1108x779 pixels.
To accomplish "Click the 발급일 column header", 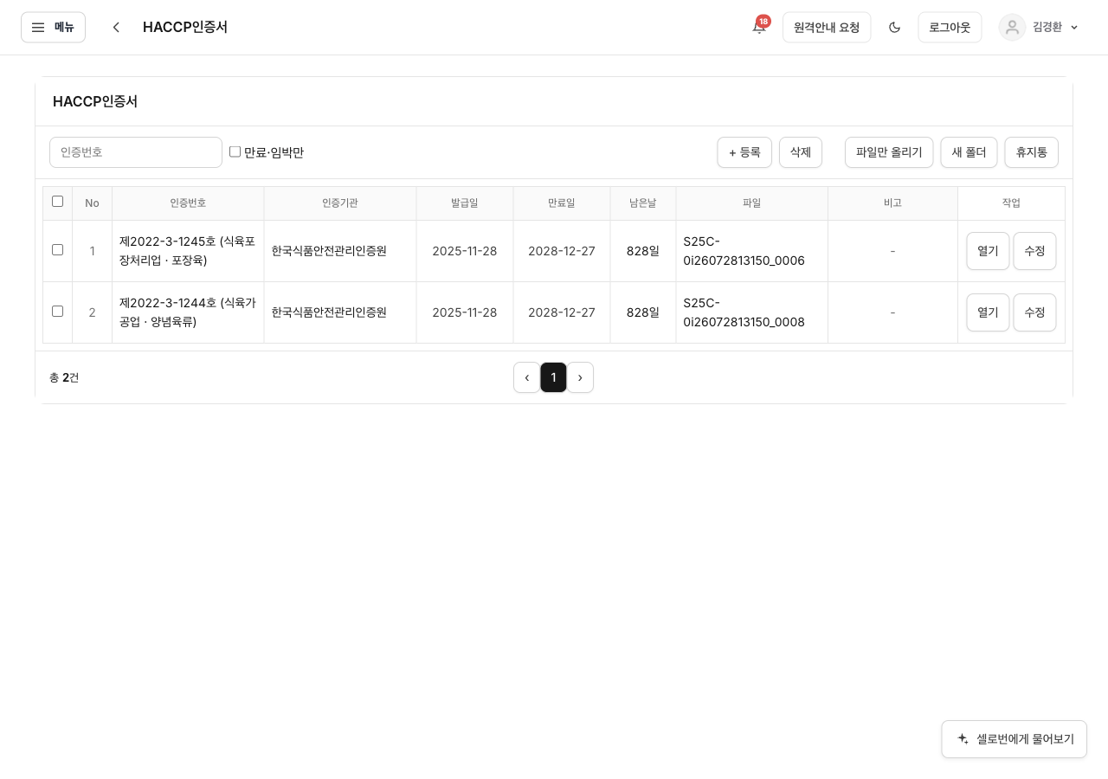I will [465, 203].
